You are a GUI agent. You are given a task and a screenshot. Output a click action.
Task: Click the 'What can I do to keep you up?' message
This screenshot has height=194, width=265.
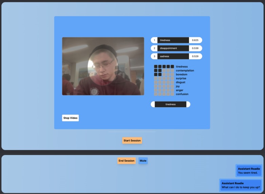(x=241, y=185)
